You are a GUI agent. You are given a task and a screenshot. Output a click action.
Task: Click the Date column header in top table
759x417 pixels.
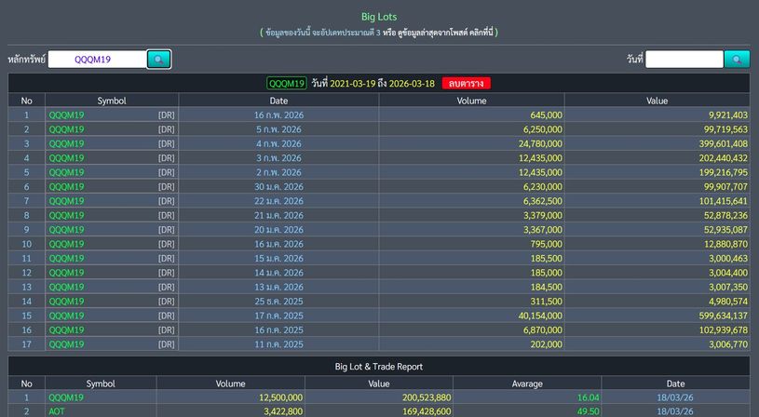[x=278, y=100]
